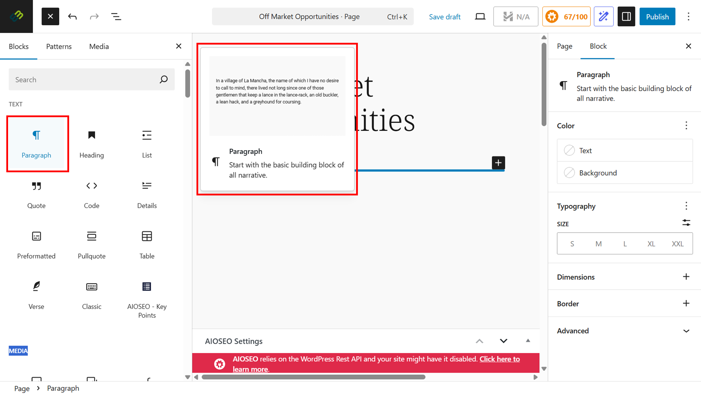Insert a Preformatted block
The image size is (701, 394).
[36, 245]
